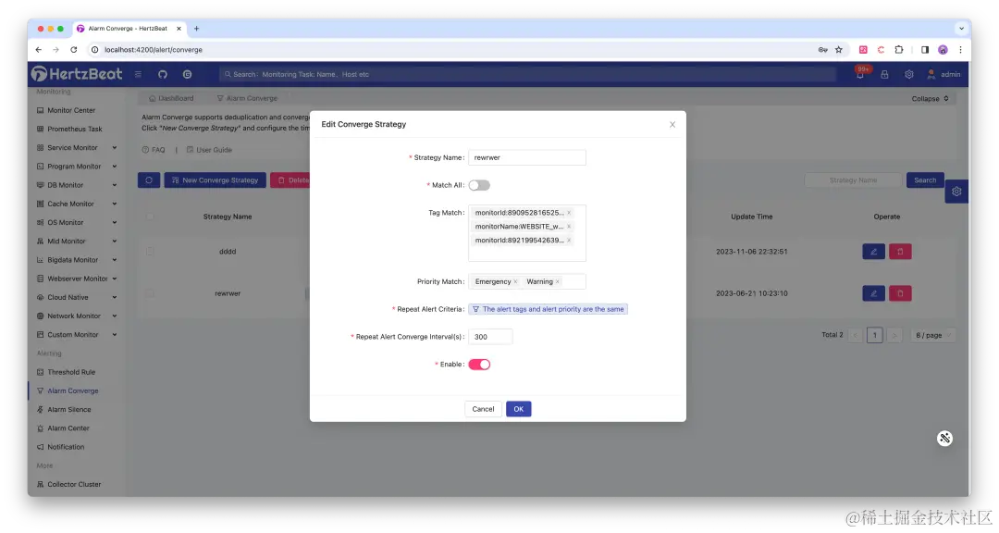Expand OS Monitor in sidebar
Screen dimensions: 999x533
[77, 222]
